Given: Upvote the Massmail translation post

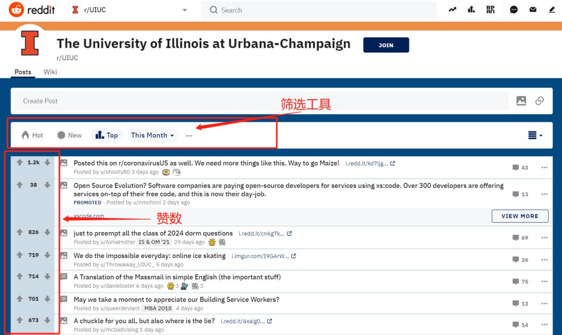Looking at the screenshot, I should tap(20, 277).
